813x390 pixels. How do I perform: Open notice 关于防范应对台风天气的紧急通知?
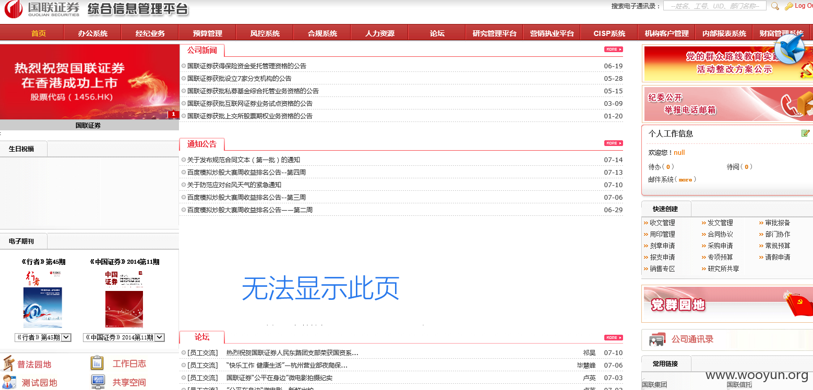point(234,185)
